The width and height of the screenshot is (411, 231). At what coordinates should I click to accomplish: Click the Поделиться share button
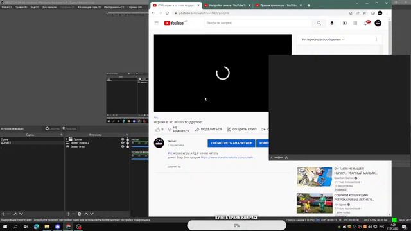[209, 130]
